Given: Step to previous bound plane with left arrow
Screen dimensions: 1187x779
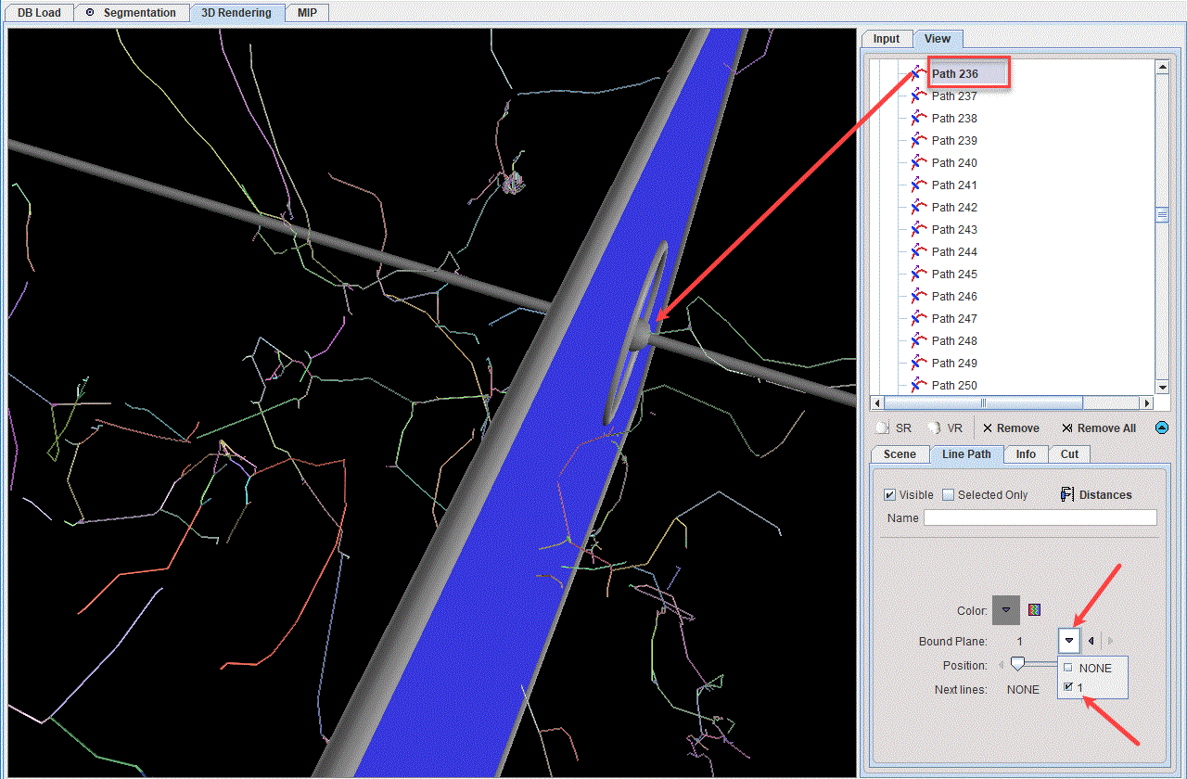Looking at the screenshot, I should point(1091,641).
